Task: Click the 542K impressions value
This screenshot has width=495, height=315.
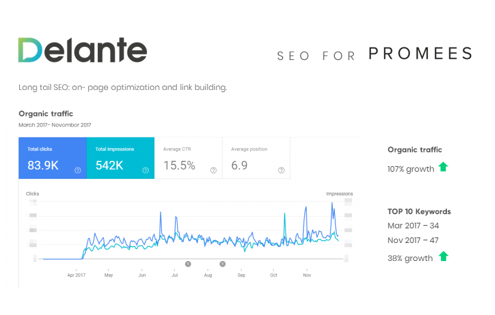Action: pos(109,166)
